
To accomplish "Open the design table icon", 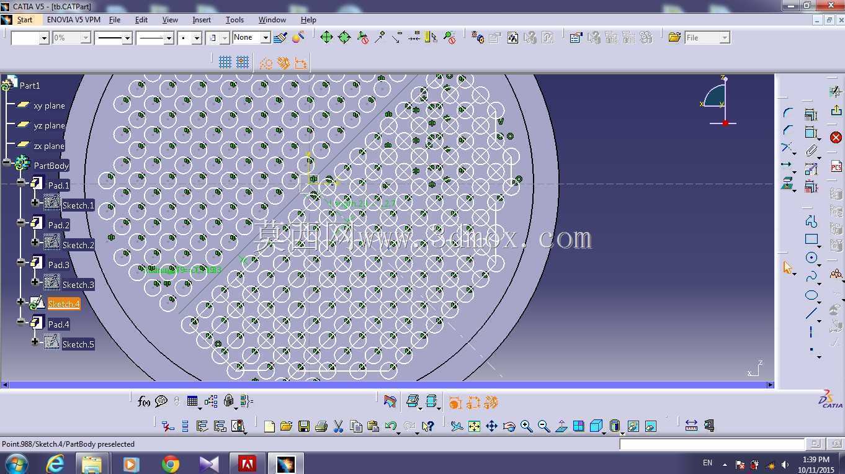I will click(192, 402).
